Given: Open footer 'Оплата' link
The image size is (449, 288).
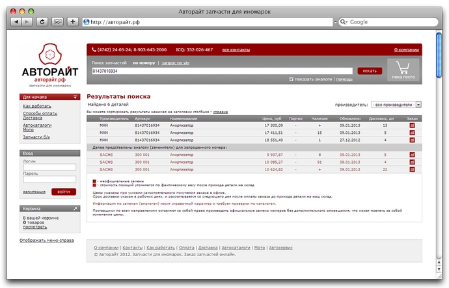Looking at the screenshot, I should 186,248.
